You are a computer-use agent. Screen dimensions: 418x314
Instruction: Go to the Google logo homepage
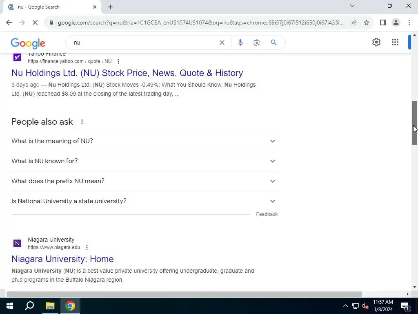[x=28, y=43]
